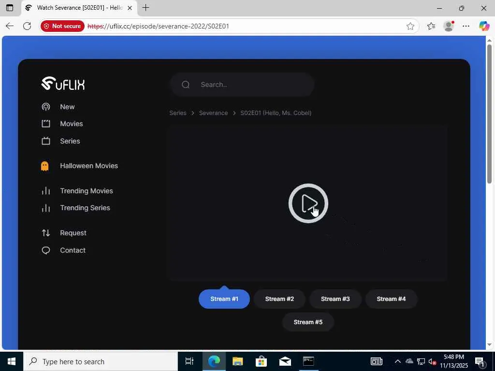This screenshot has width=495, height=371.
Task: Switch to Stream #5
Action: click(308, 322)
